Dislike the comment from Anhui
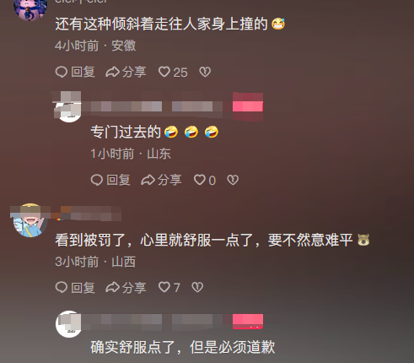Viewport: 414px width, 363px height. [x=205, y=72]
